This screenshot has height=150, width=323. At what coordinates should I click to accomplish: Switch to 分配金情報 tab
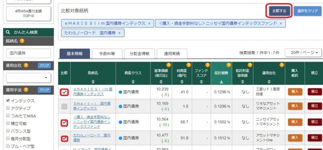point(139,54)
